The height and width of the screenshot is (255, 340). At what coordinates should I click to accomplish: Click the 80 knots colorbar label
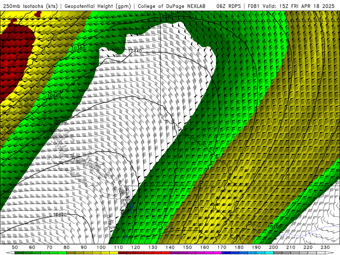pos(67,247)
